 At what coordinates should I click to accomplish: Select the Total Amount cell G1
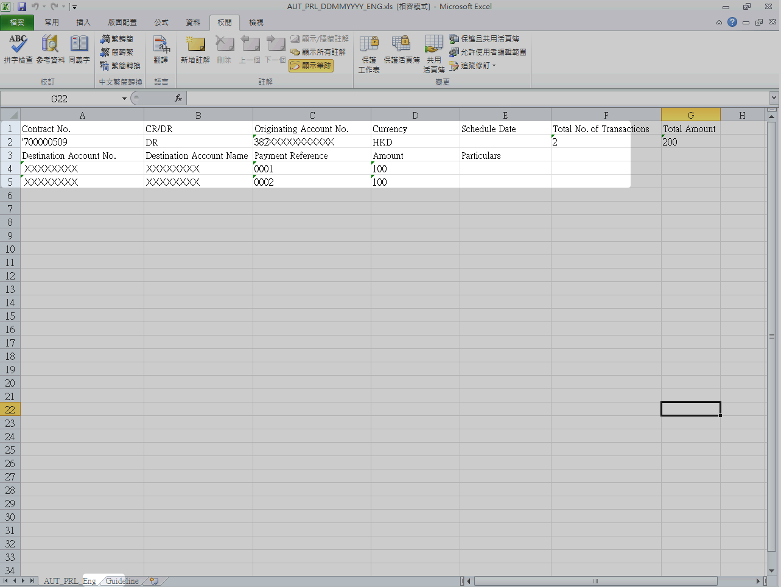690,129
